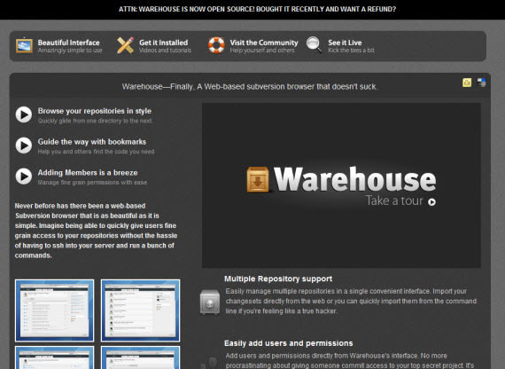Click the magnifying glass See it Live icon
The height and width of the screenshot is (369, 505).
314,45
